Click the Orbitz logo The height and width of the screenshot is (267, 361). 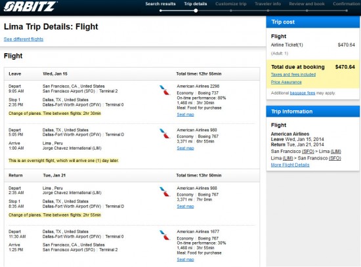point(30,6)
